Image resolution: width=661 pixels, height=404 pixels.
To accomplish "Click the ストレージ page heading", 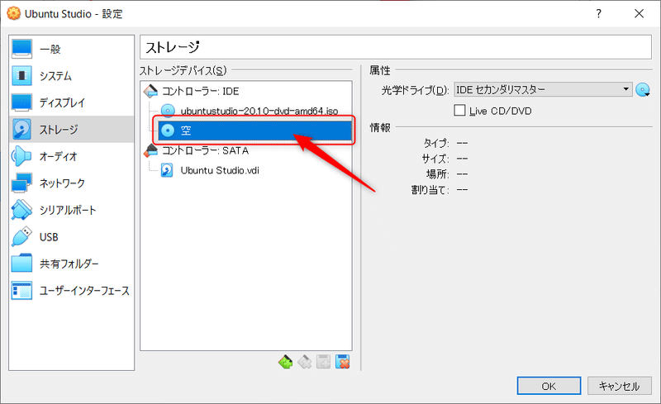I will click(173, 47).
